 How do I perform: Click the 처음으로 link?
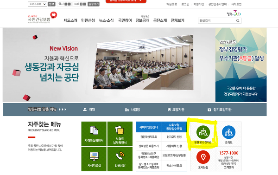(x=171, y=4)
